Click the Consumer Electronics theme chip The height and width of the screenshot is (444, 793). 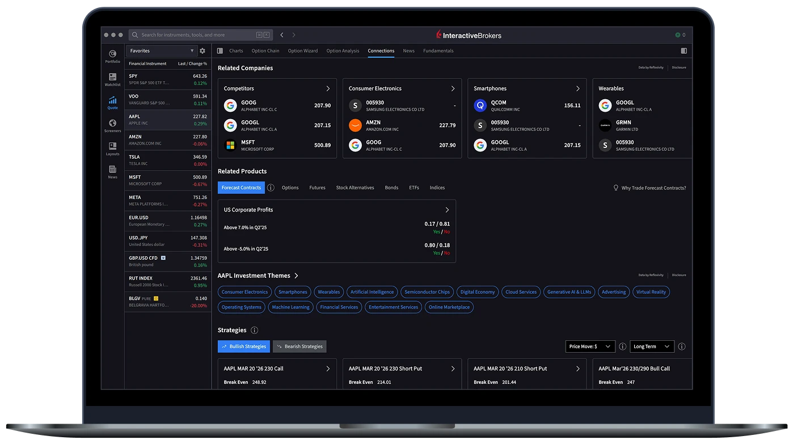pyautogui.click(x=244, y=292)
